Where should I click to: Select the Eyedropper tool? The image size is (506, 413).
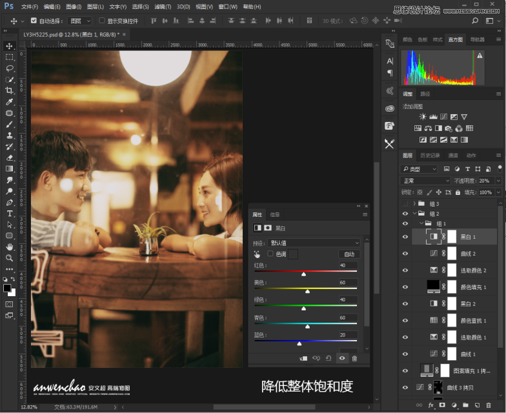click(x=9, y=102)
